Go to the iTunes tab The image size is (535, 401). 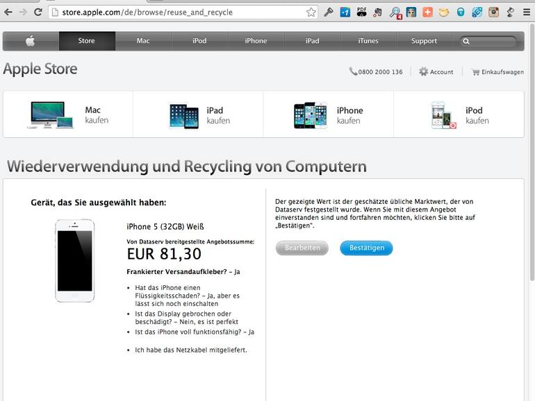click(x=368, y=41)
